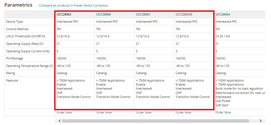Screen dimensions: 271x125
Task: Click -40 to 125 value under UCC28063A
Action: pyautogui.click(x=183, y=66)
